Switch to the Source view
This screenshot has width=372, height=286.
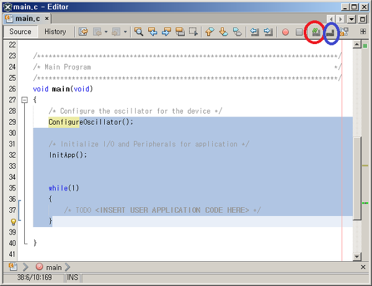pos(20,32)
